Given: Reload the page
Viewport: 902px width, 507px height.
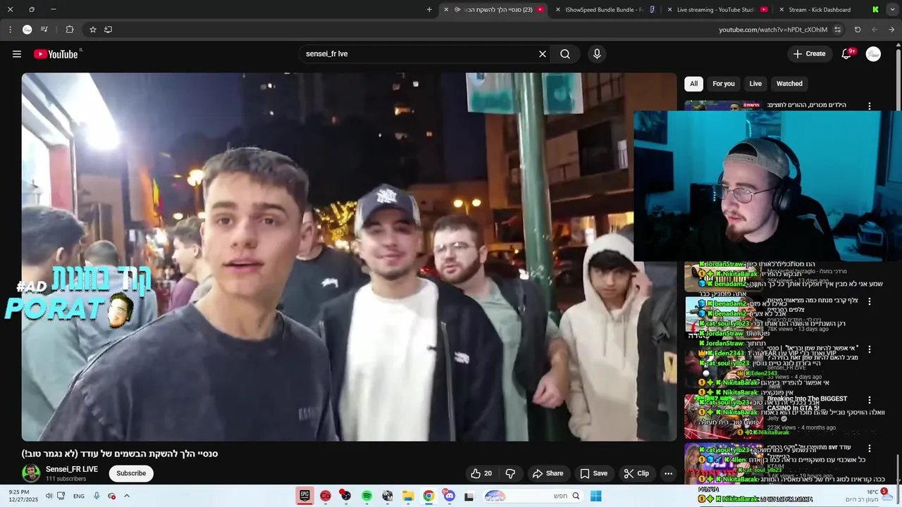Looking at the screenshot, I should pos(858,30).
